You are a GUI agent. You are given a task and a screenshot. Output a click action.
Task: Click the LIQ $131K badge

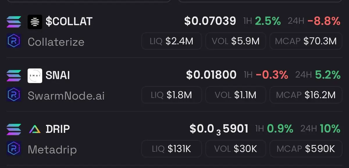coord(172,149)
